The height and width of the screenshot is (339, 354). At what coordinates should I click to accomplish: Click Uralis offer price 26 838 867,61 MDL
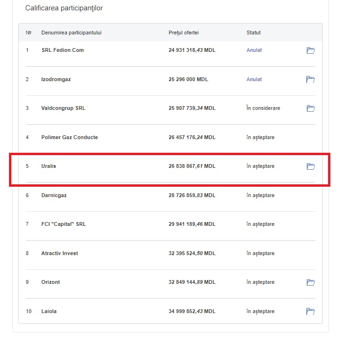pyautogui.click(x=192, y=166)
